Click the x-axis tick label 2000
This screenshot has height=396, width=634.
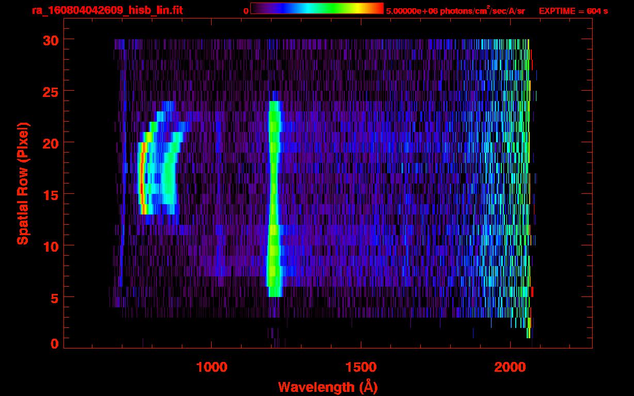[510, 367]
